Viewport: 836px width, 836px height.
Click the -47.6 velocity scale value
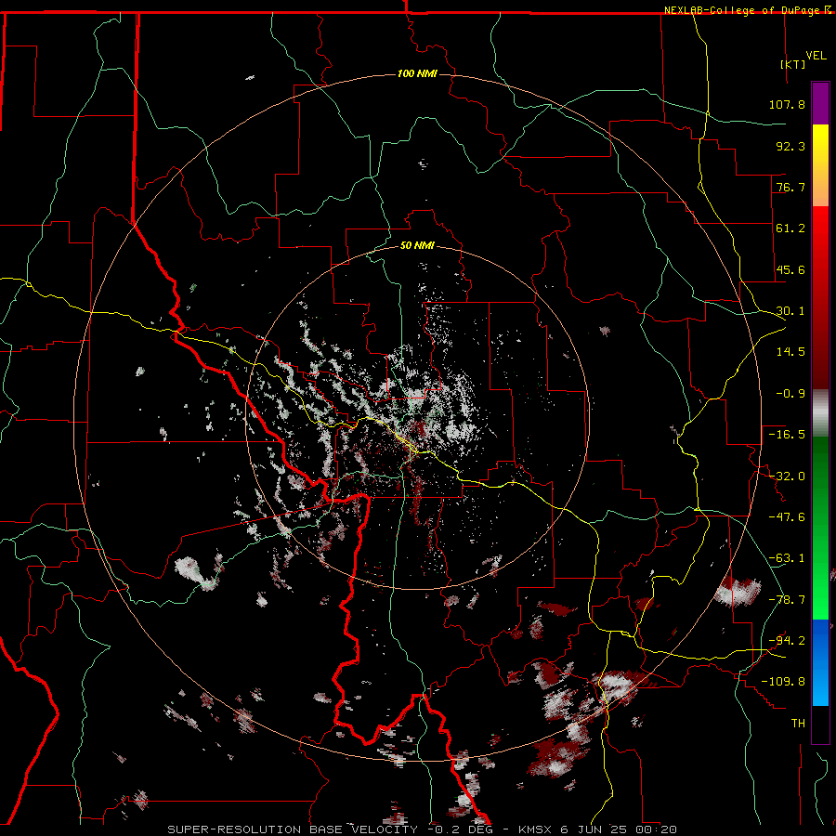pos(787,517)
